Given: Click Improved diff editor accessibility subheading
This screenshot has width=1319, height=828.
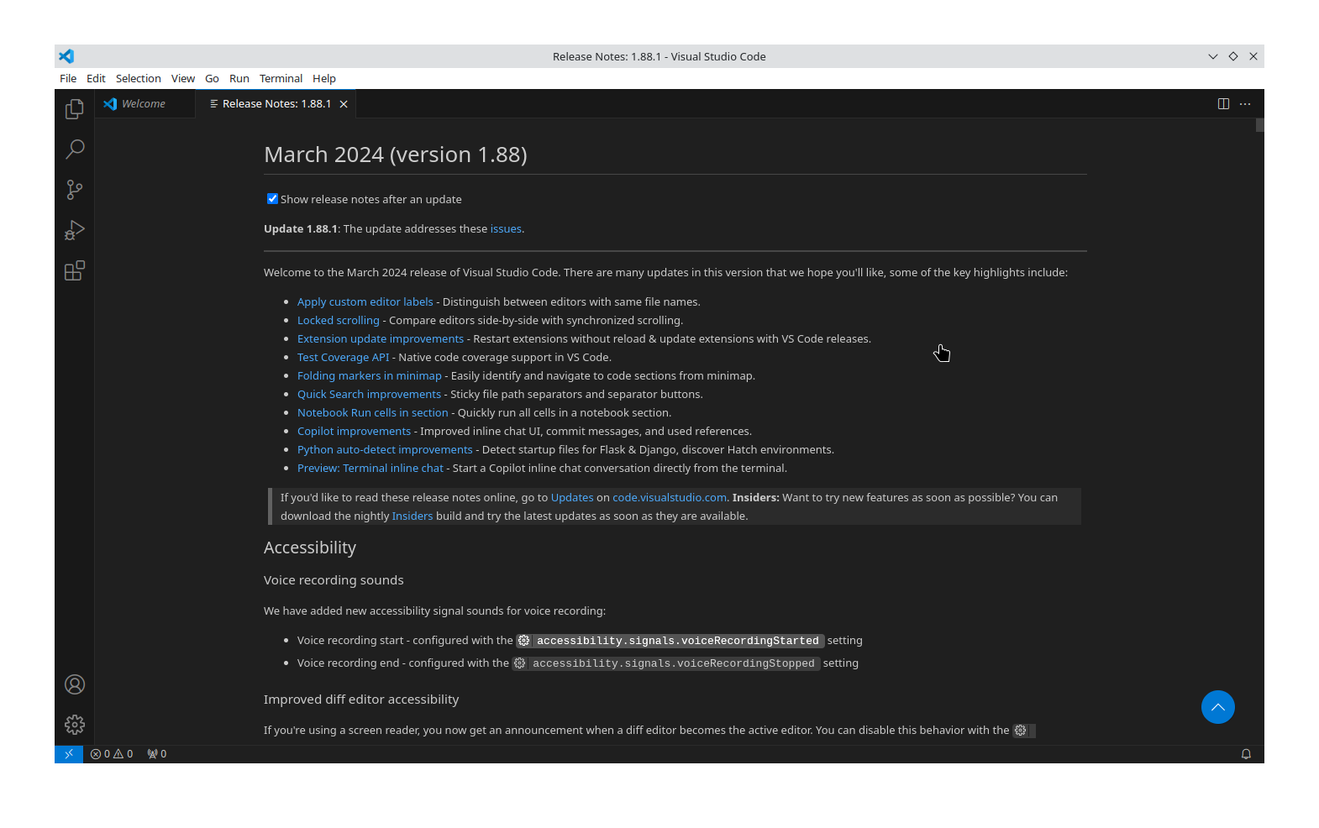Looking at the screenshot, I should (x=361, y=700).
